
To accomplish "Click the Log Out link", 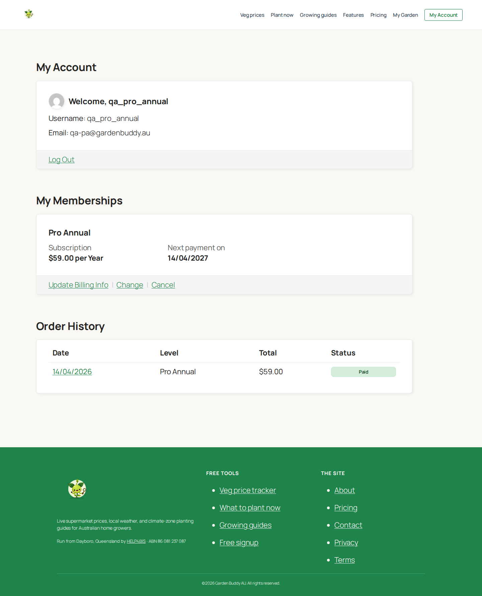I will 61,159.
